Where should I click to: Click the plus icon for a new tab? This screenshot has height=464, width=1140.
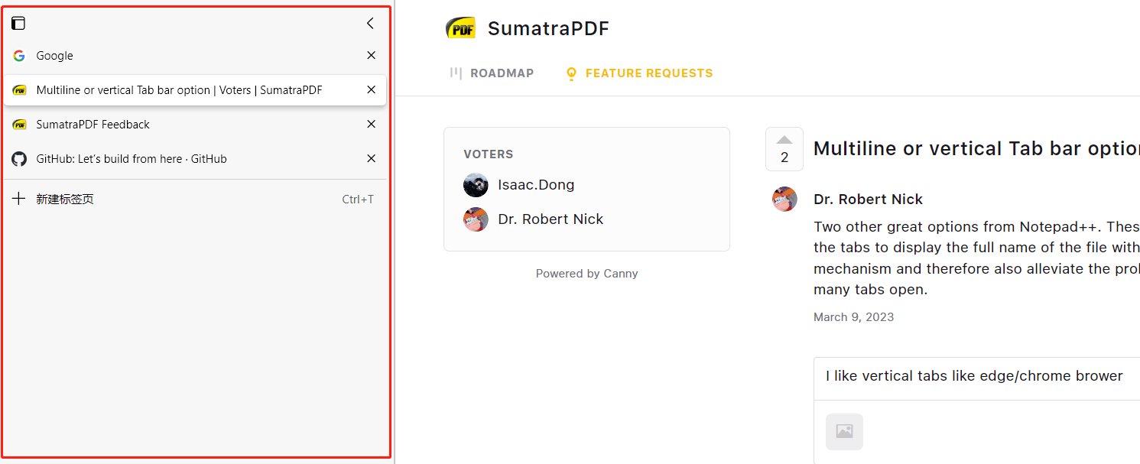pos(19,199)
